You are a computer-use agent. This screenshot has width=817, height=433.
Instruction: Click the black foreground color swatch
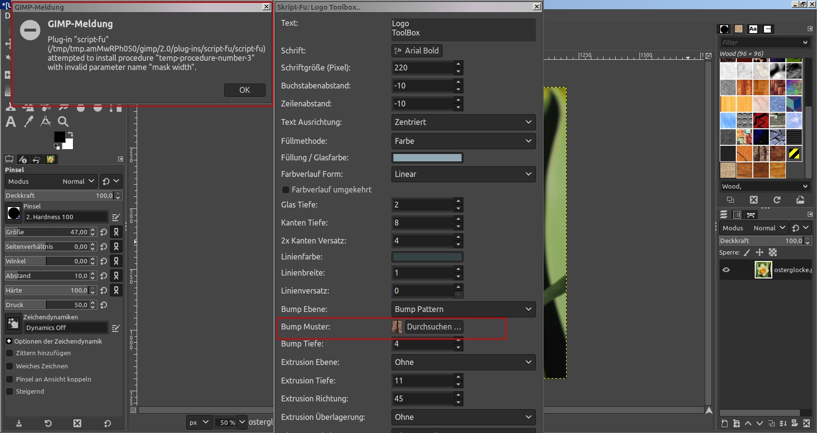[x=59, y=137]
